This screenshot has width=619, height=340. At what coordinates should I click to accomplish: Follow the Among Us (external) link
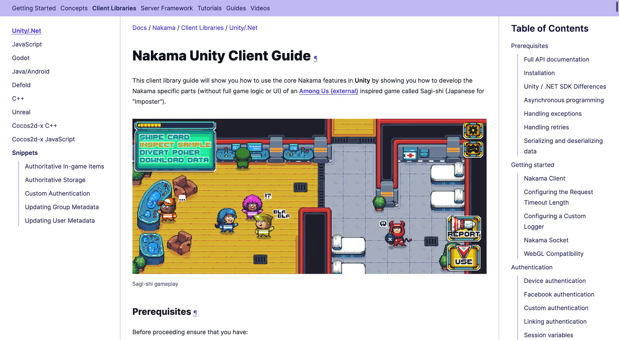329,91
